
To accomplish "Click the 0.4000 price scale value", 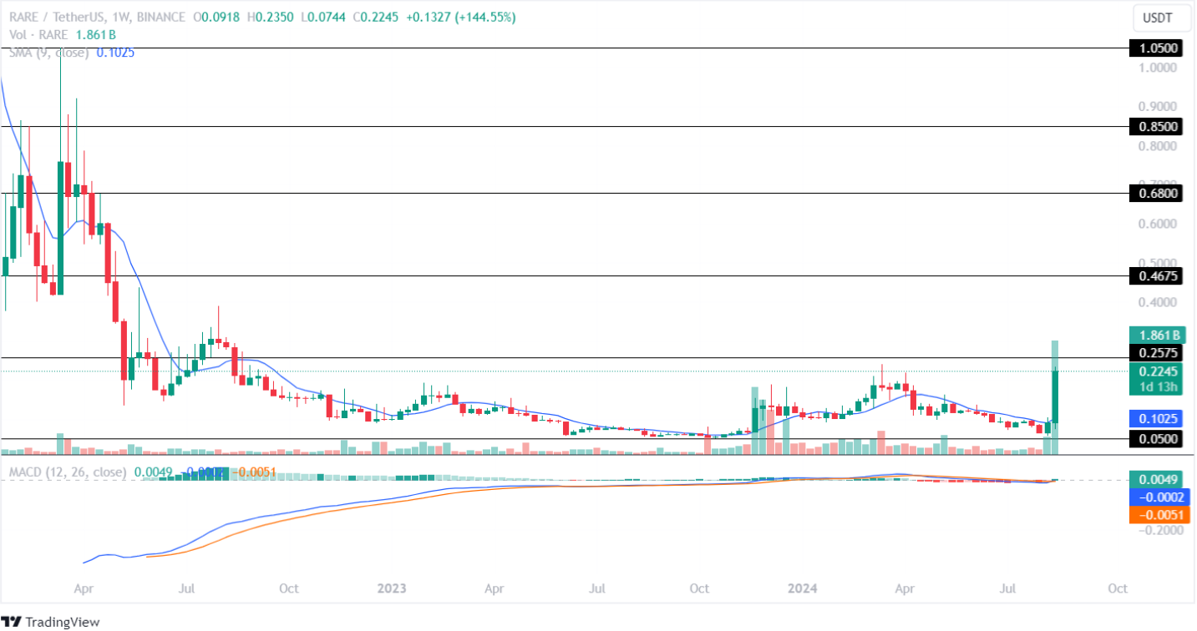I will [x=1159, y=302].
